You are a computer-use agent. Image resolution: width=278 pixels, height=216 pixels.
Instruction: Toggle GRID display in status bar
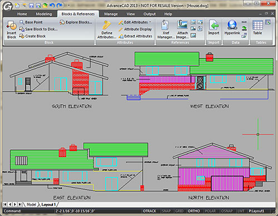pyautogui.click(x=179, y=211)
